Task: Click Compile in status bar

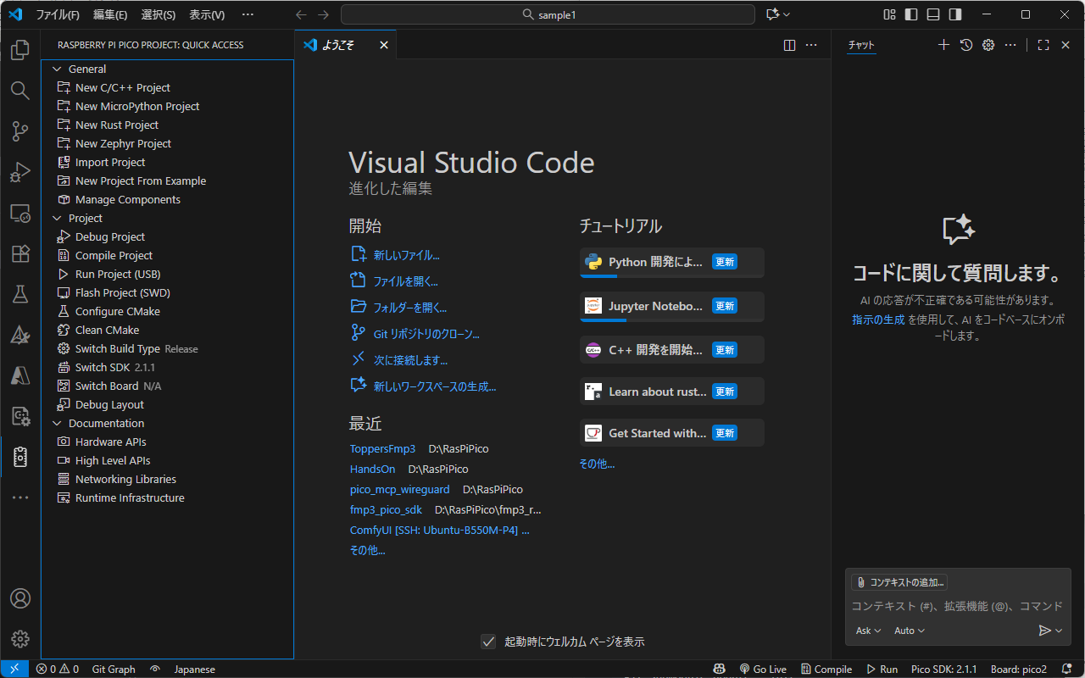Action: 826,669
